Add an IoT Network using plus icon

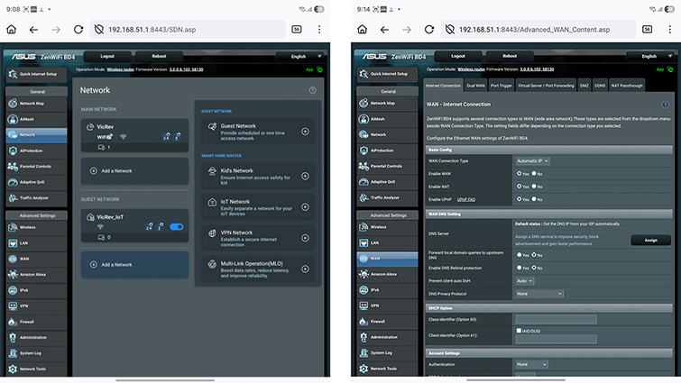pyautogui.click(x=305, y=206)
